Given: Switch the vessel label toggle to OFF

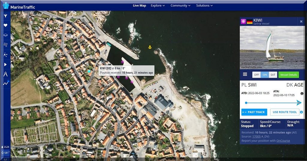Looking at the screenshot, I should click(x=256, y=75).
